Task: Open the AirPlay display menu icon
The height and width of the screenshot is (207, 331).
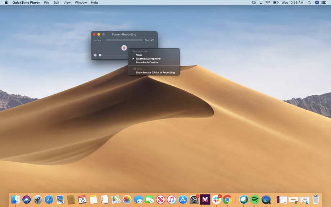Action: 261,3
